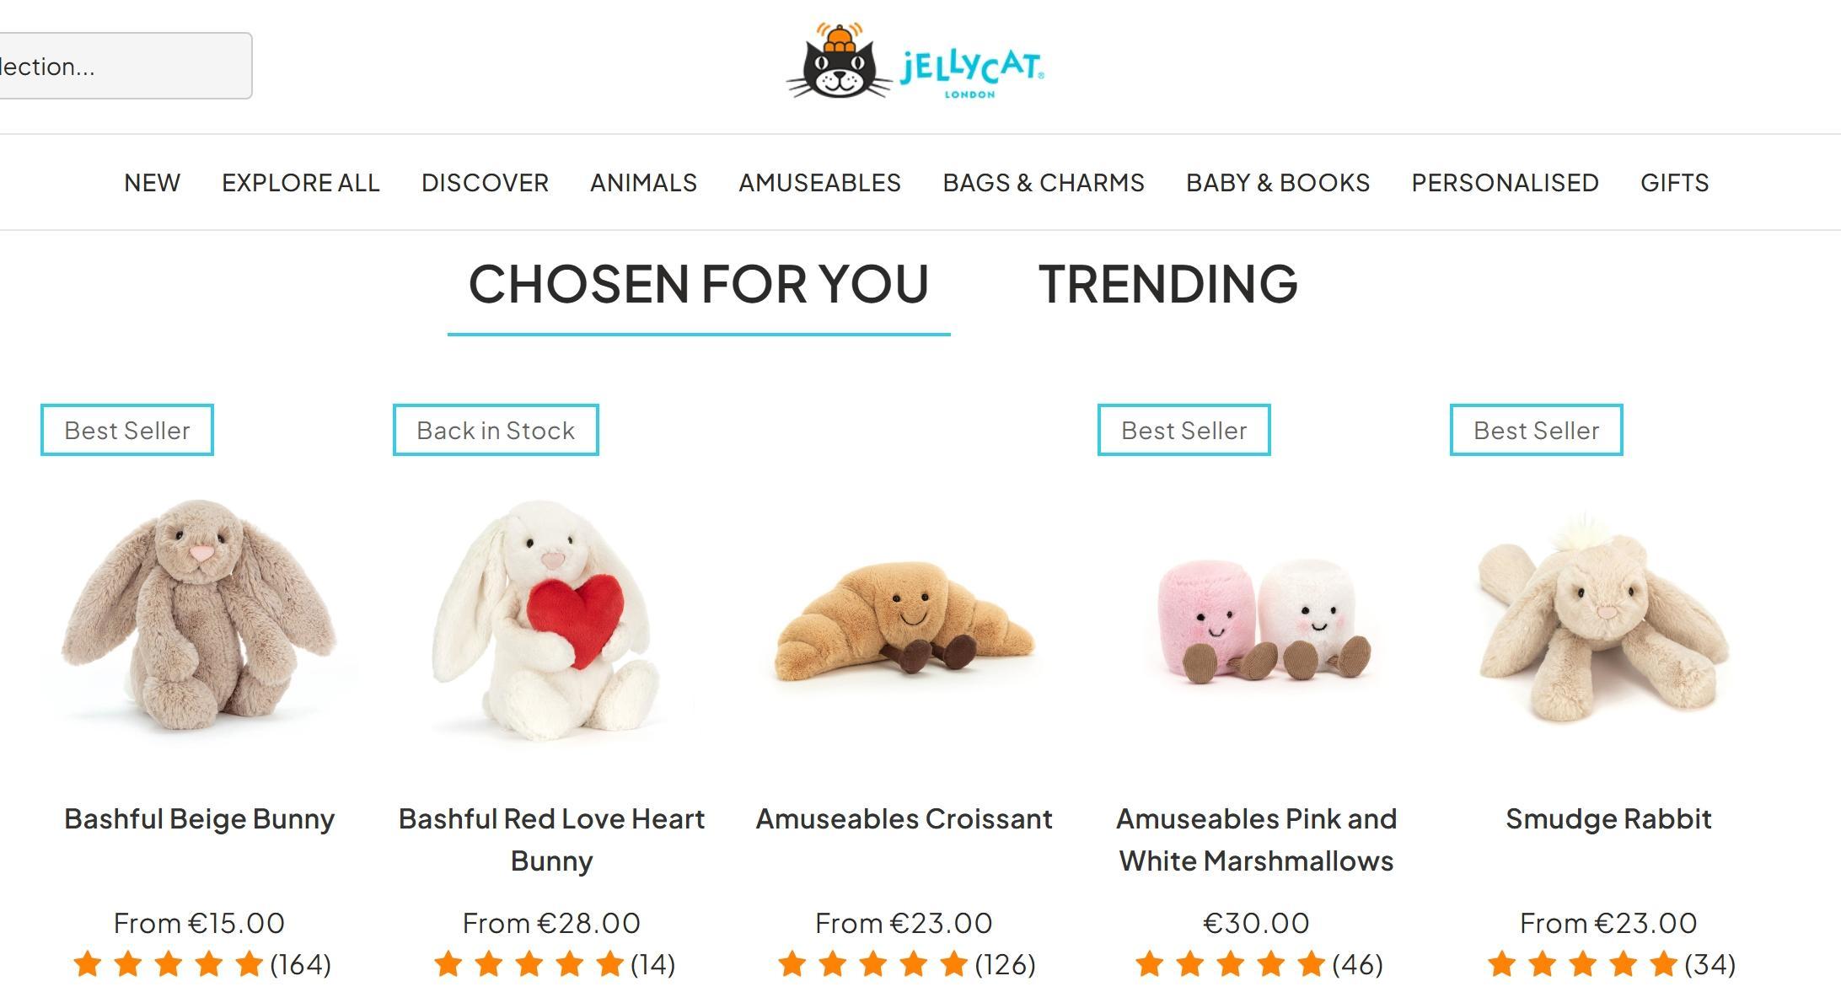This screenshot has width=1841, height=992.
Task: Focus the collection search field
Action: pyautogui.click(x=125, y=66)
